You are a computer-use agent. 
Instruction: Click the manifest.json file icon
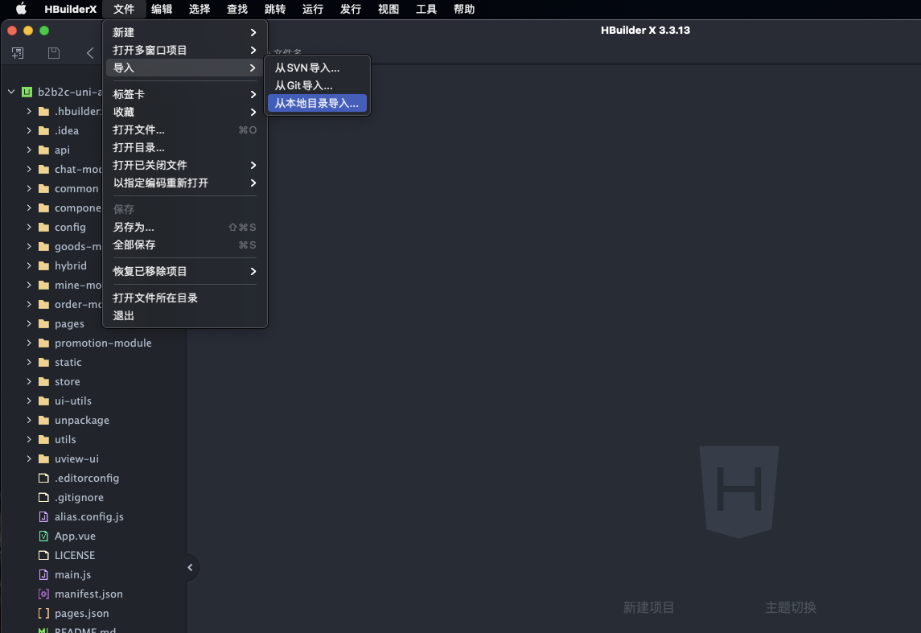coord(43,594)
